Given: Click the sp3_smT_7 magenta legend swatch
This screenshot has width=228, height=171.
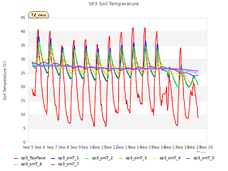Looking at the screenshot, I should (x=53, y=165).
